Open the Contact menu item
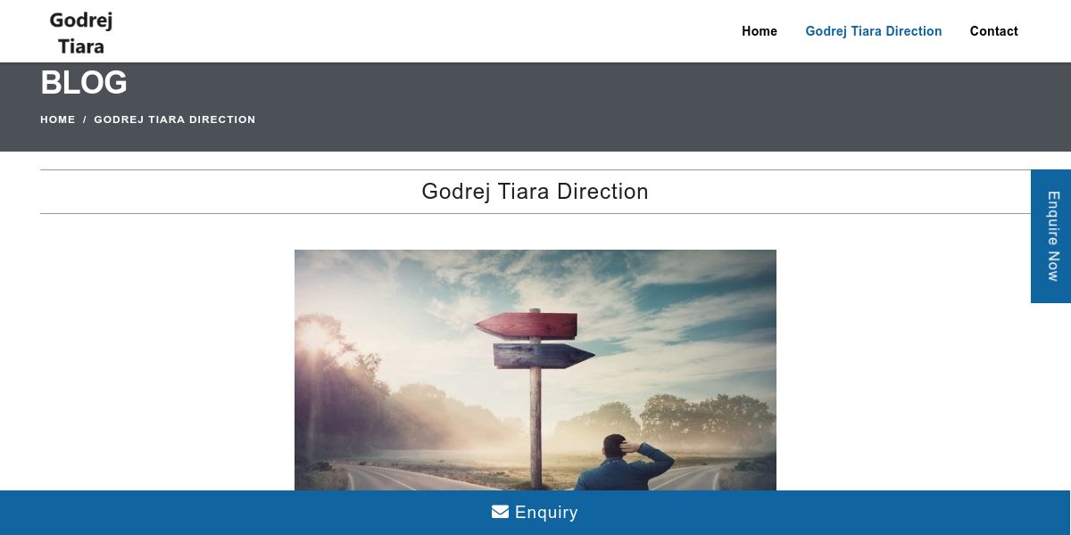 tap(994, 31)
